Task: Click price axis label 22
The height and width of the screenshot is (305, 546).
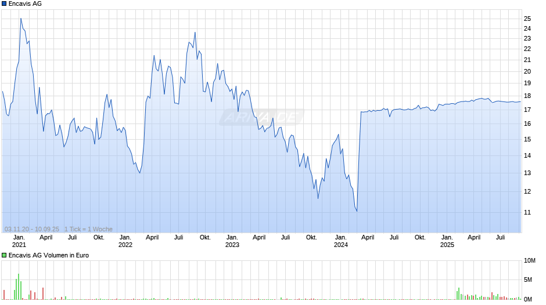Action: (x=527, y=49)
